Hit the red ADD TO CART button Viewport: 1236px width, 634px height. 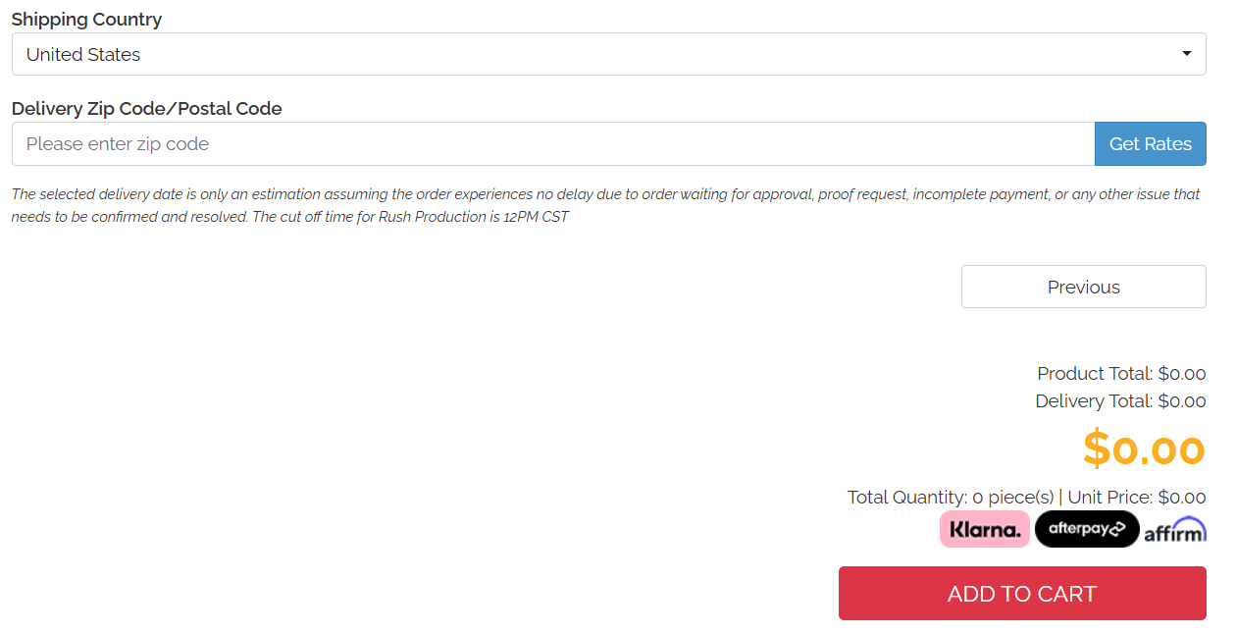(1021, 594)
